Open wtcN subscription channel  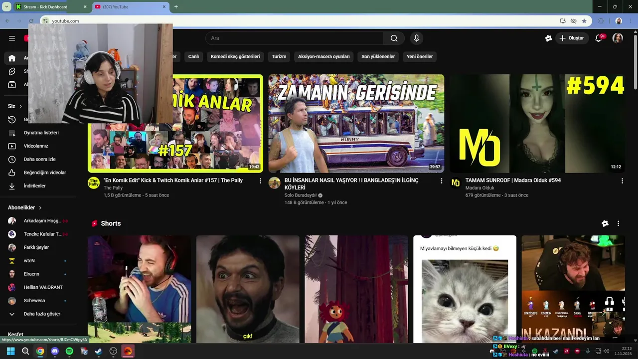pos(40,261)
